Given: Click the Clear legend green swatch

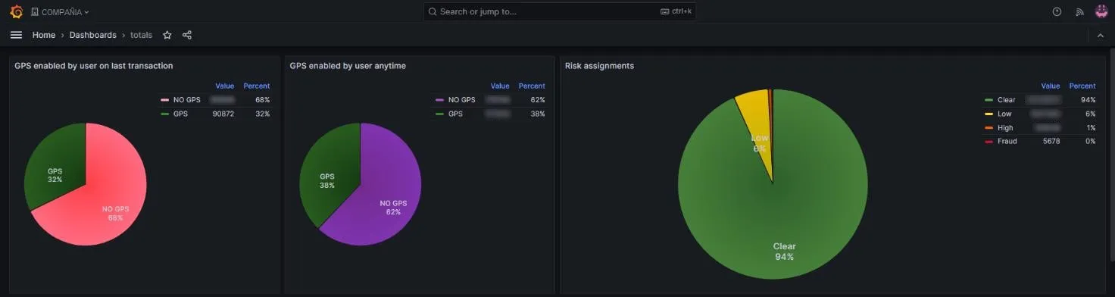Looking at the screenshot, I should click(x=989, y=100).
